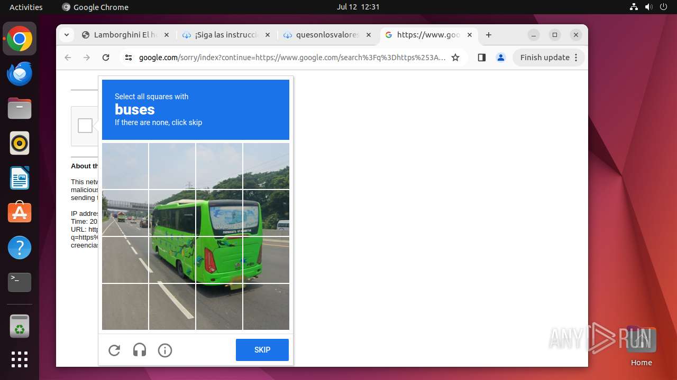Open Ubuntu Software store from dock
The height and width of the screenshot is (380, 677).
tap(20, 213)
